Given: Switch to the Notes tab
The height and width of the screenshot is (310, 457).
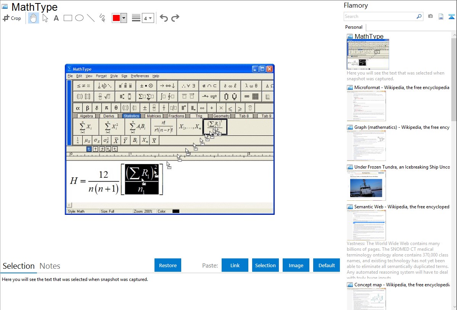Looking at the screenshot, I should click(x=50, y=266).
